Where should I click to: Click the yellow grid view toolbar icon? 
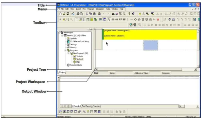92,20
